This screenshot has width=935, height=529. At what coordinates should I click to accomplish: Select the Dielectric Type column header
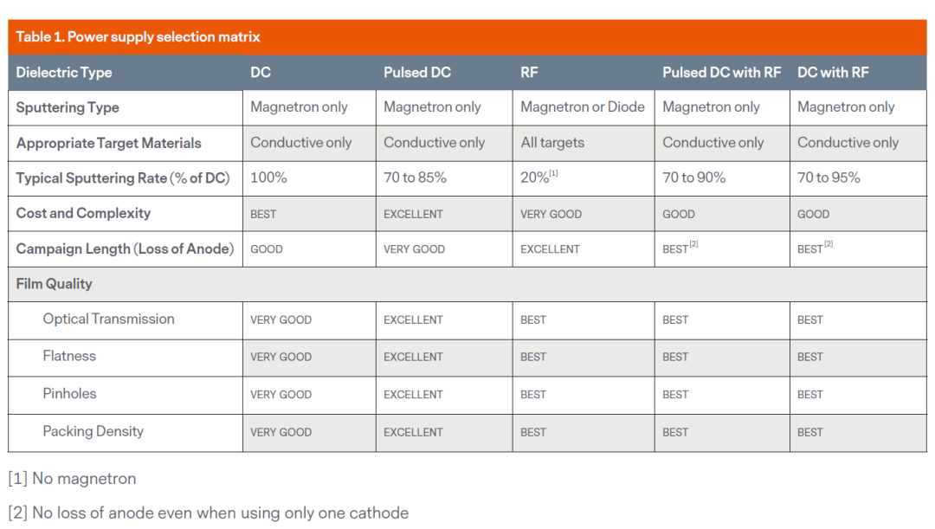64,73
